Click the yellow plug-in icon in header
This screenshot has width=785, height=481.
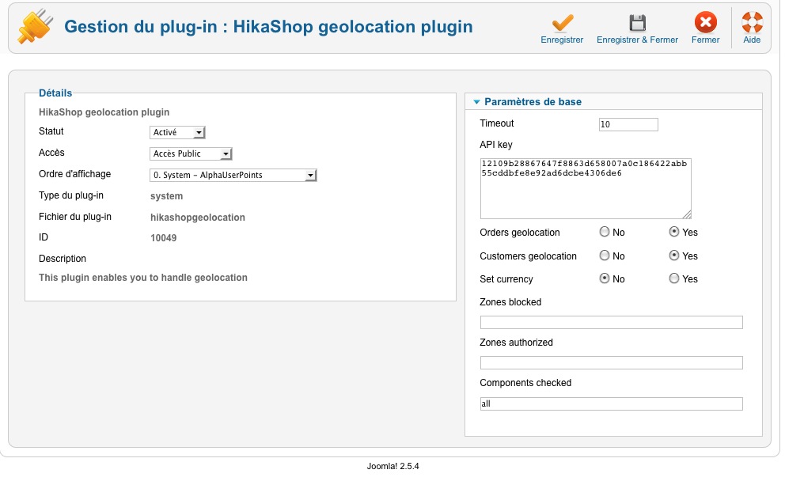click(x=35, y=26)
